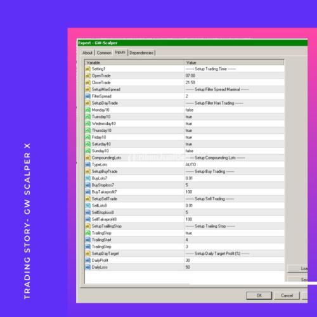The width and height of the screenshot is (317, 317).
Task: Dismiss the dialog with Cancel
Action: tap(287, 295)
